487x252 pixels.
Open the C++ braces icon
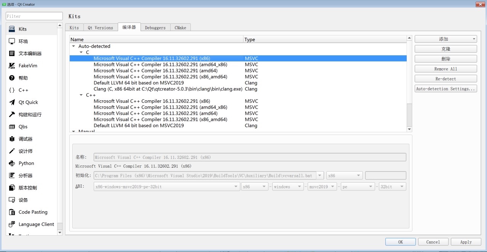[x=12, y=90]
